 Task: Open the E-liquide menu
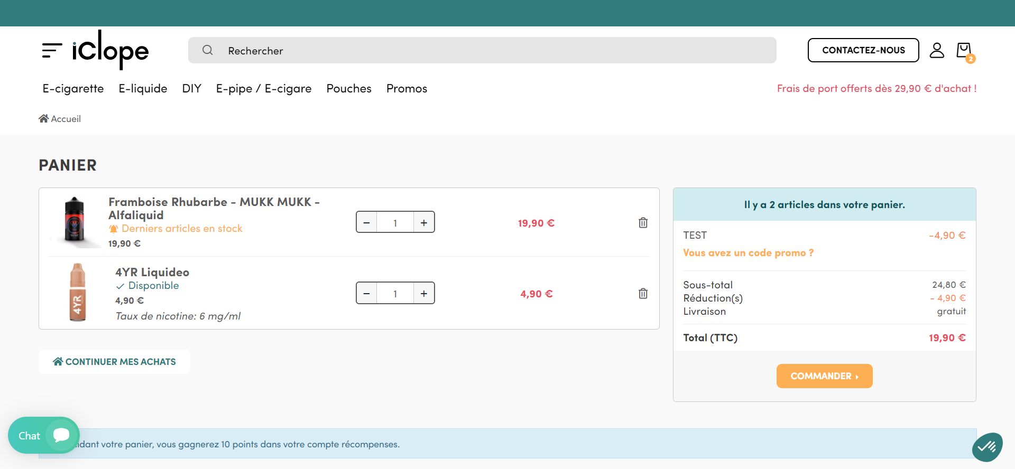click(x=143, y=88)
